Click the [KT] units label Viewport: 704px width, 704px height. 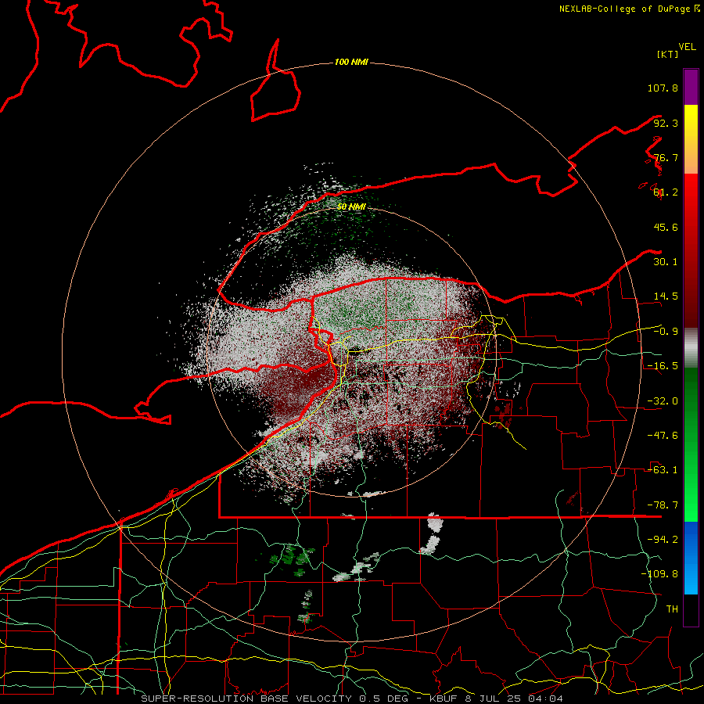tap(668, 54)
